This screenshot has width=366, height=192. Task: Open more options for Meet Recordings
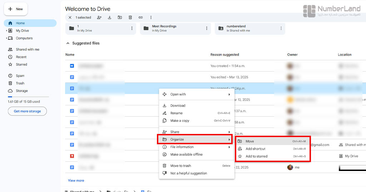pyautogui.click(x=207, y=28)
